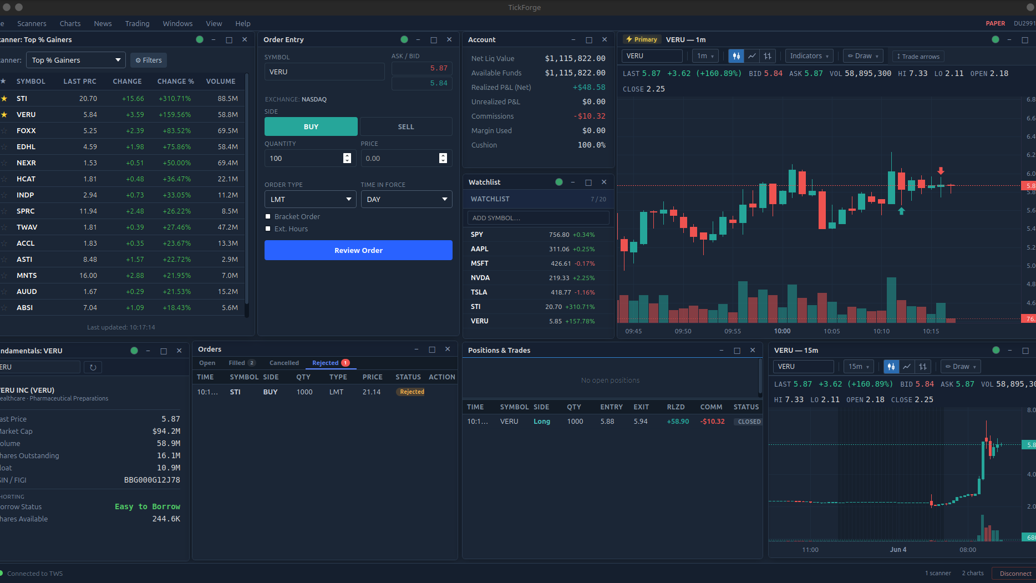
Task: Select candlestick type on VERU 15m chart
Action: click(x=891, y=367)
